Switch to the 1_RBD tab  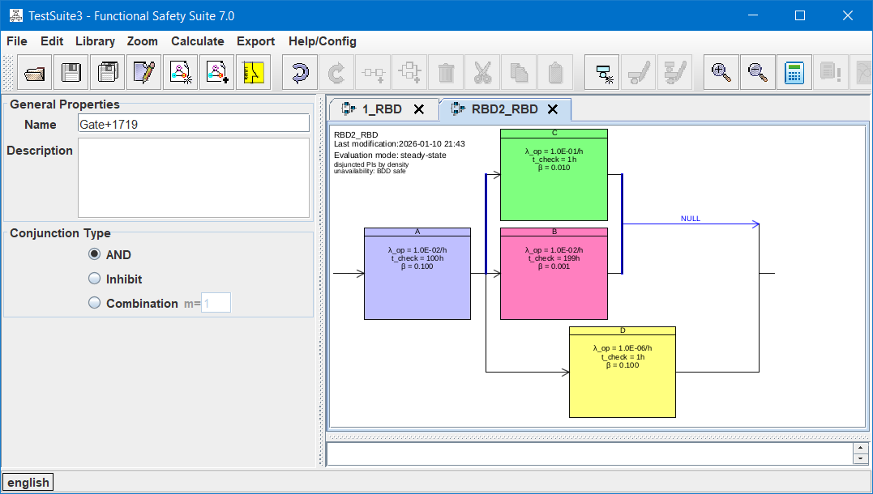point(381,109)
